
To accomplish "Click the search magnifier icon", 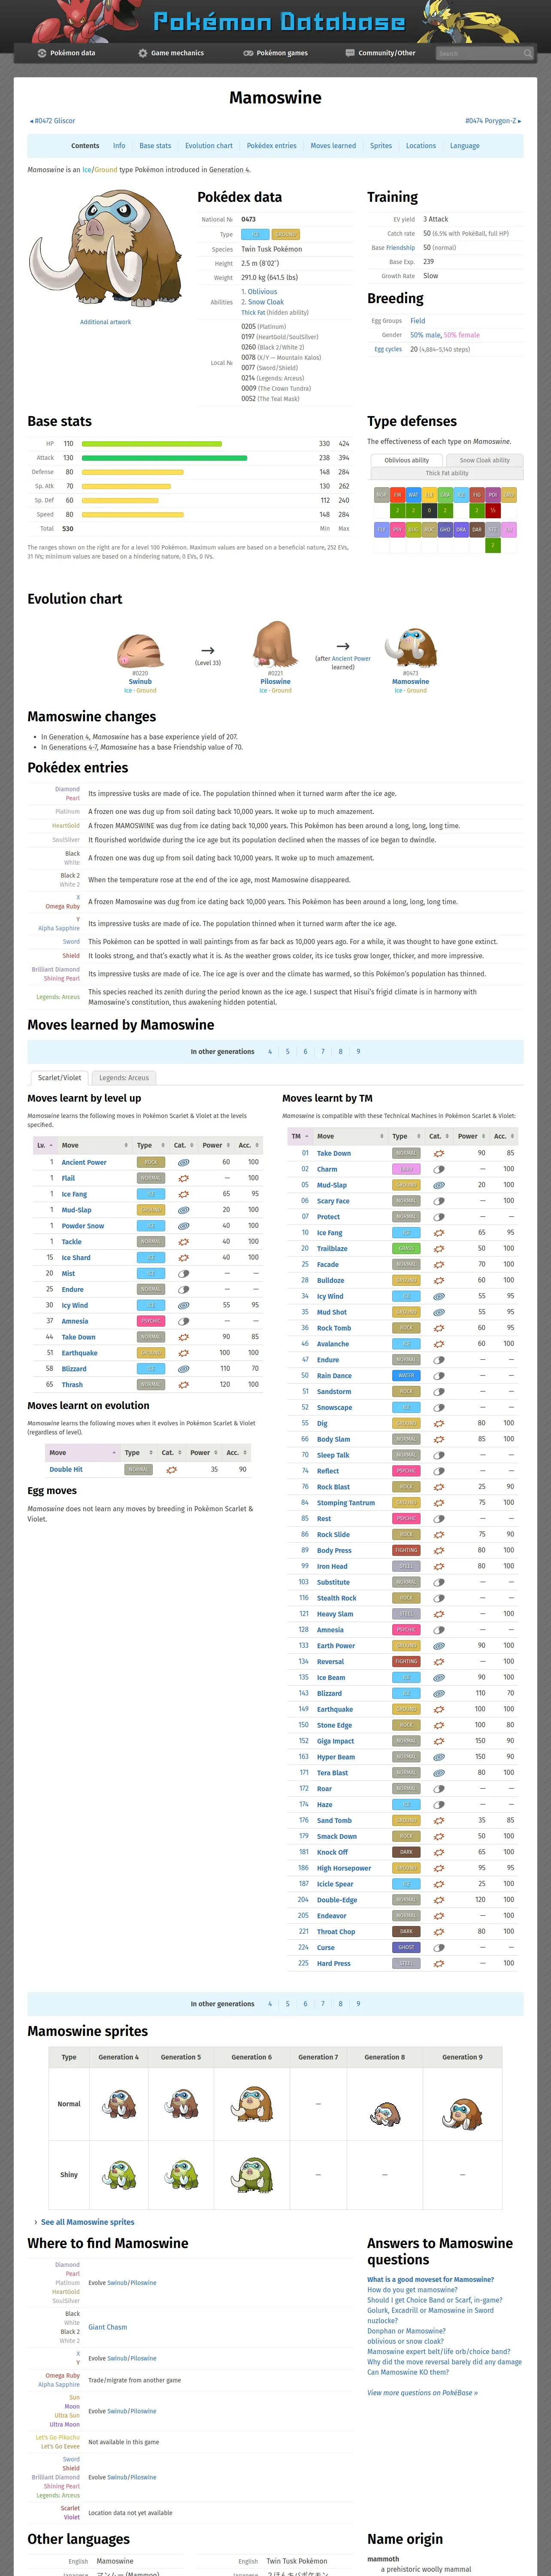I will 527,53.
